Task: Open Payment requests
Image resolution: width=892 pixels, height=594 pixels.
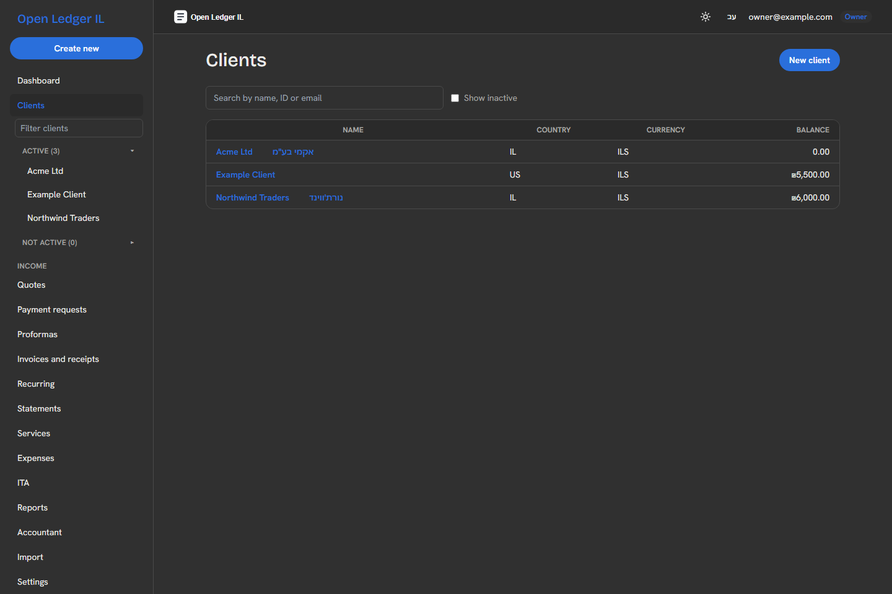Action: 76,309
